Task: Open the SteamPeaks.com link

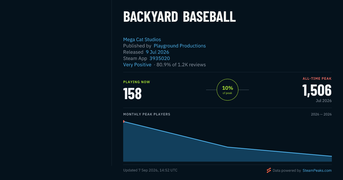Action: coord(317,171)
